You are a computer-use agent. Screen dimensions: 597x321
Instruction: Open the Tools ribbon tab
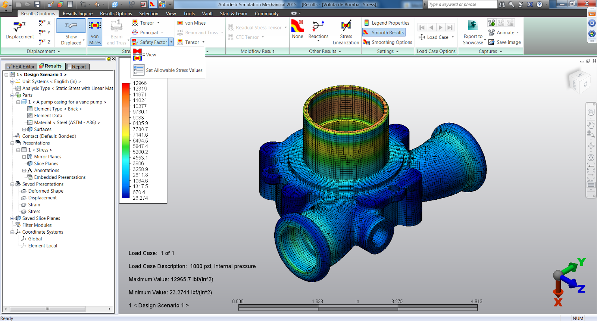(x=189, y=13)
